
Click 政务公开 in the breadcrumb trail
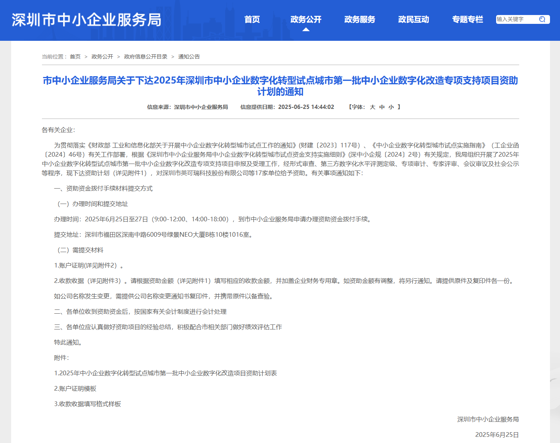coord(102,57)
